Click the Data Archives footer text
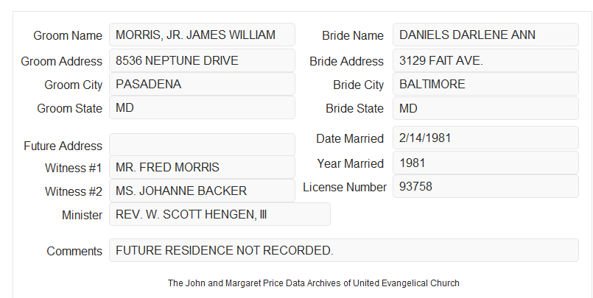This screenshot has width=593, height=298. pos(314,283)
